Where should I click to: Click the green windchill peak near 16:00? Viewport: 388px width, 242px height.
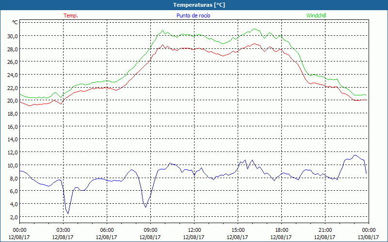tap(254, 29)
